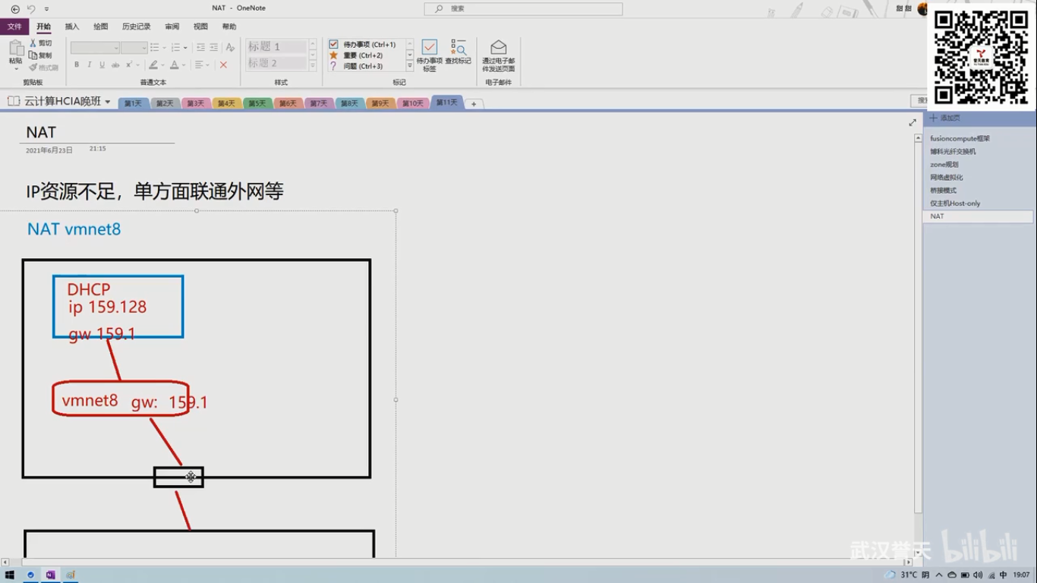Open the Quick Access Toolbar customize arrow
The image size is (1037, 583).
(x=46, y=9)
